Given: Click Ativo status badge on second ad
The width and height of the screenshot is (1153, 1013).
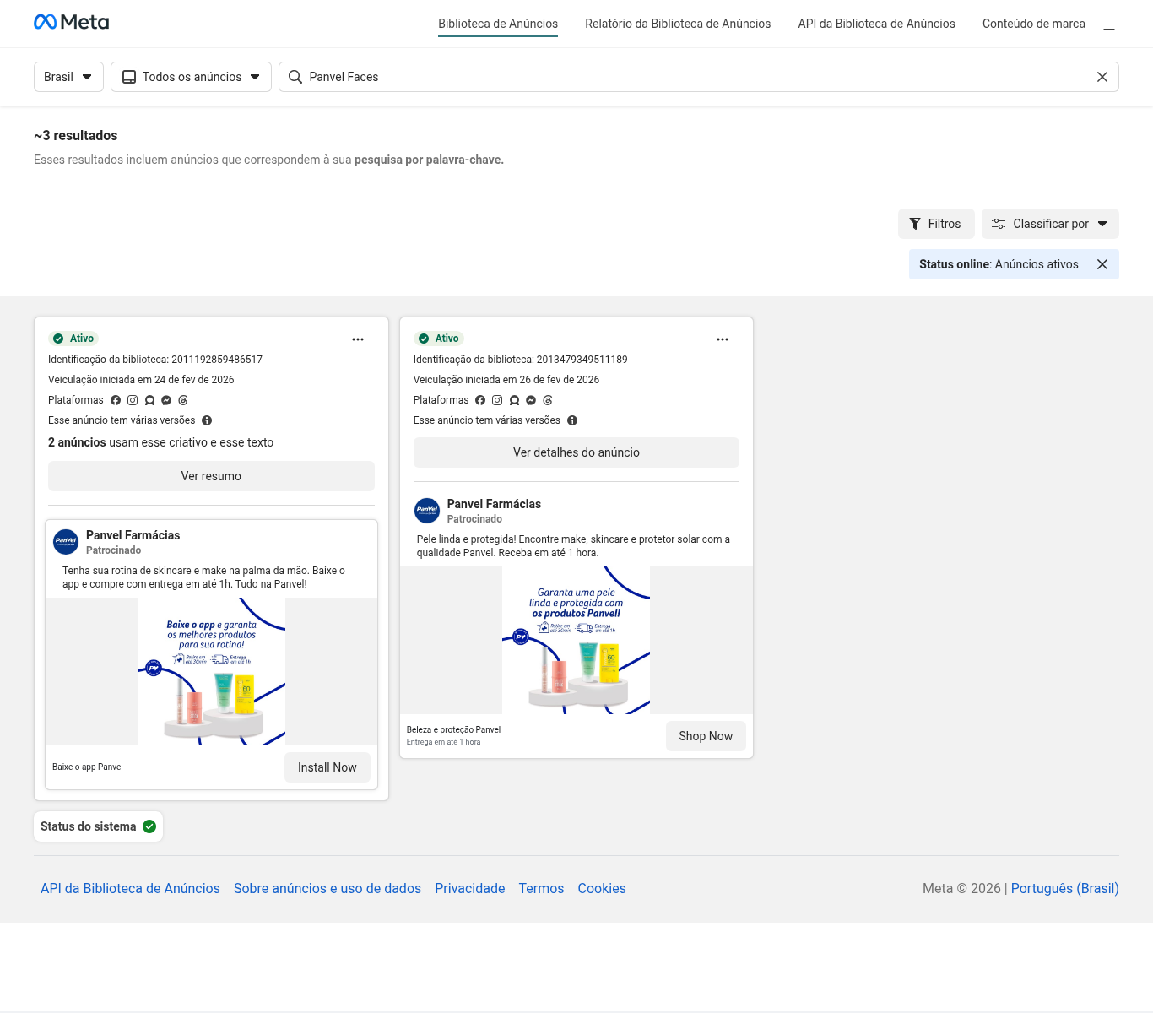Looking at the screenshot, I should point(439,339).
